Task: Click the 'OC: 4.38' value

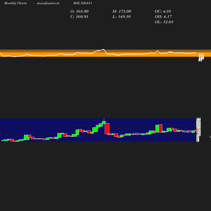Action: (x=163, y=11)
